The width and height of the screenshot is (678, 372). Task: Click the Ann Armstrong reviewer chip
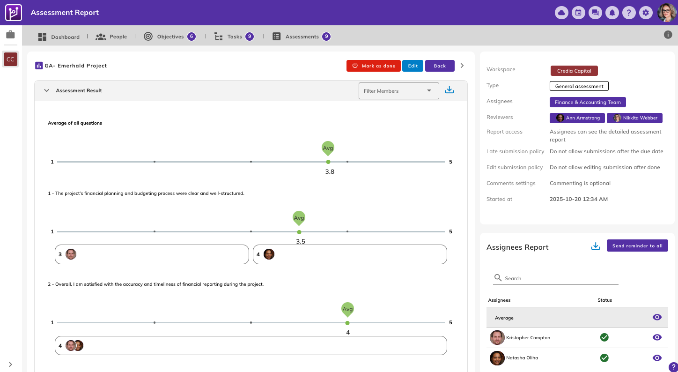pyautogui.click(x=577, y=118)
